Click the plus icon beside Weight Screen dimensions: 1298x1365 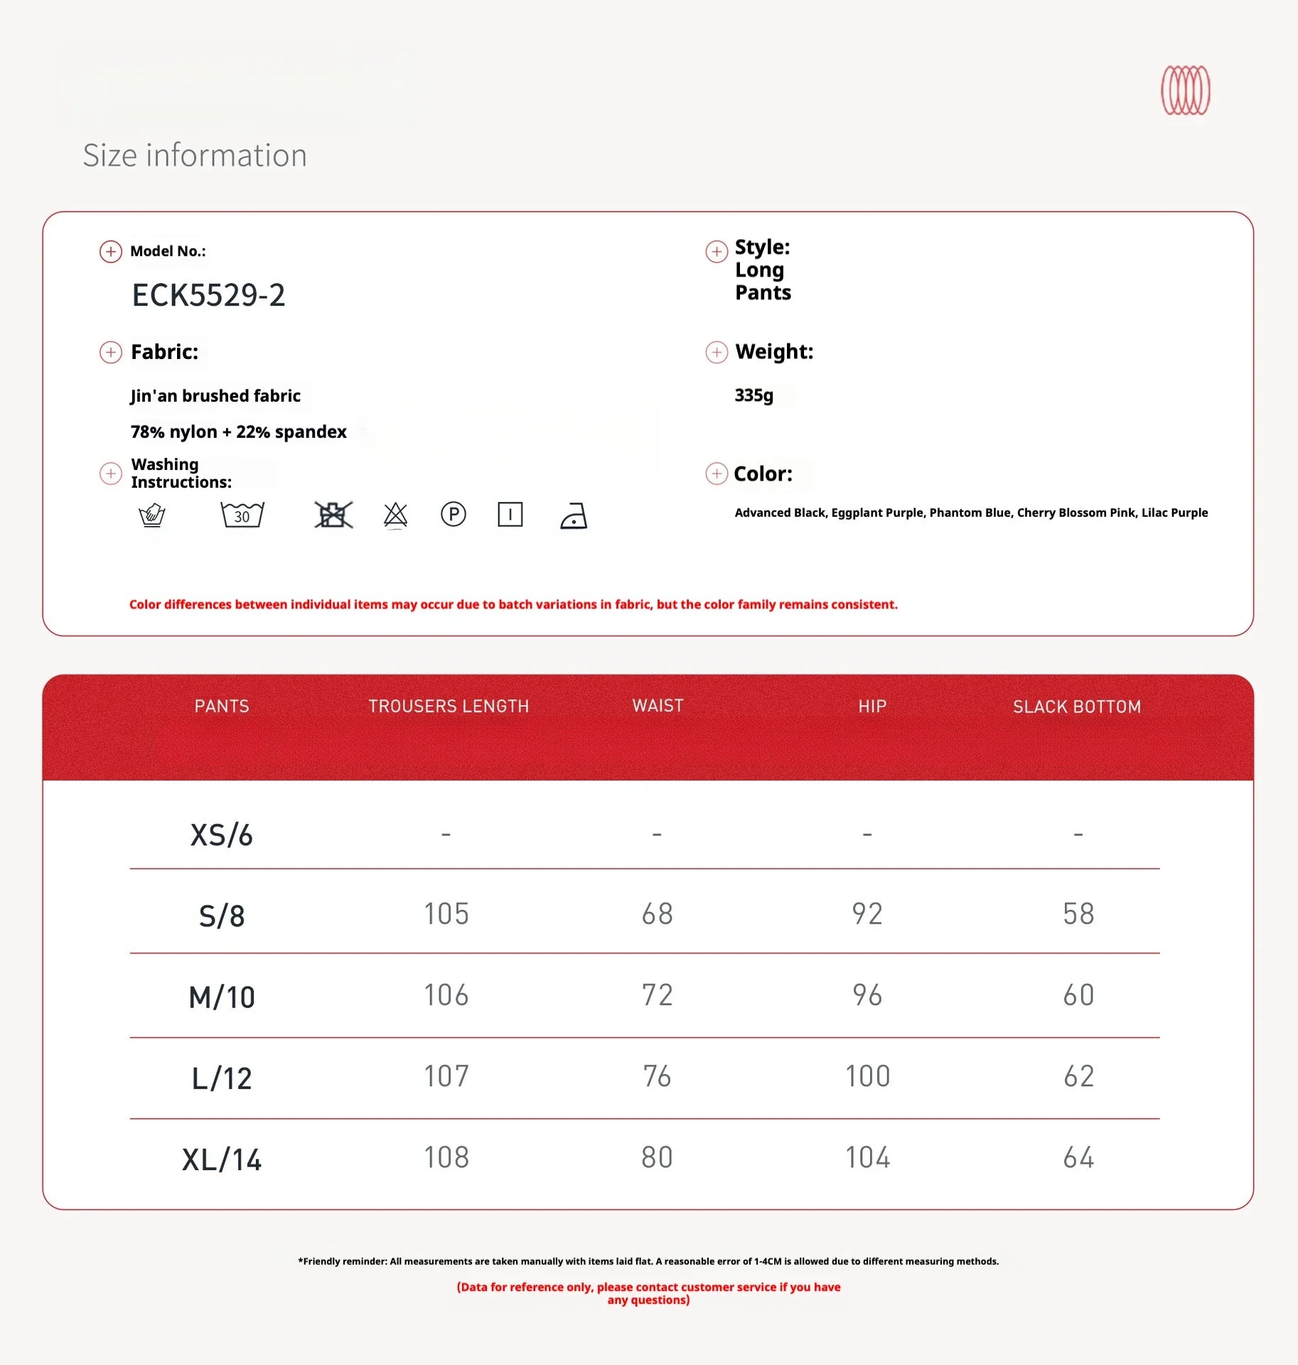click(716, 353)
